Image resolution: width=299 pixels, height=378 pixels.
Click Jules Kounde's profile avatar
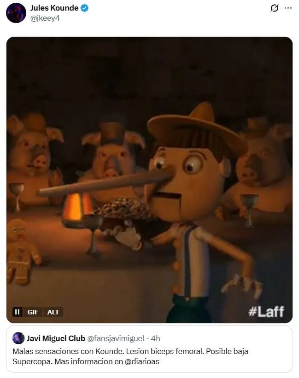coord(16,13)
